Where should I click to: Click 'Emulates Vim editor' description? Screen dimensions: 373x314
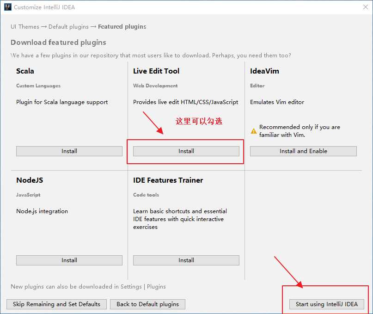[x=277, y=102]
